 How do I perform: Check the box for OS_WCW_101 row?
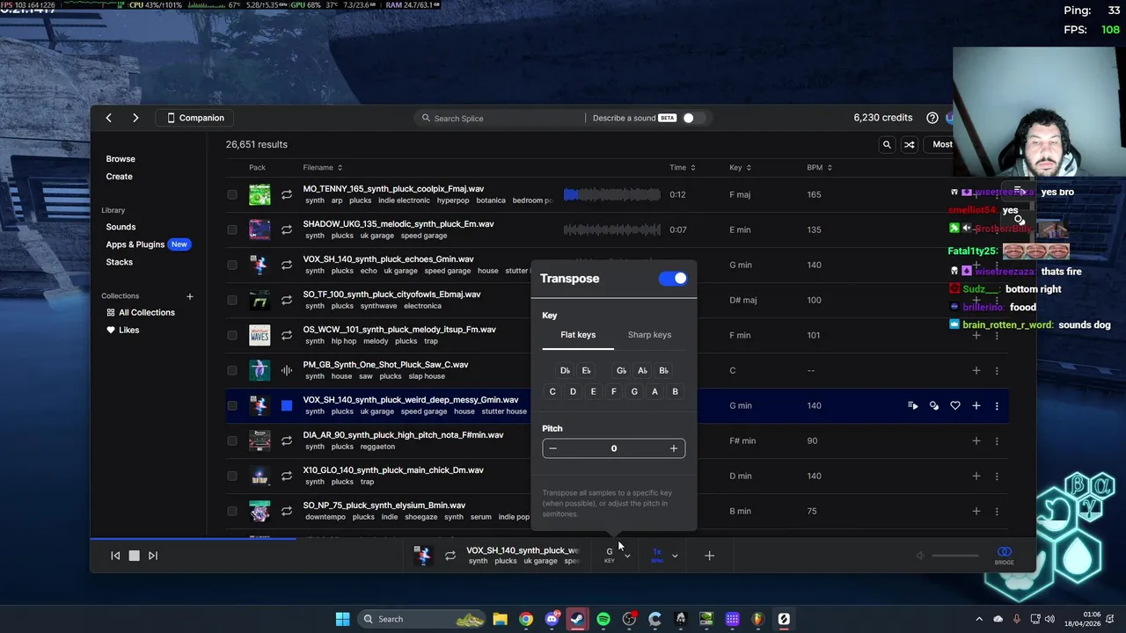click(232, 335)
